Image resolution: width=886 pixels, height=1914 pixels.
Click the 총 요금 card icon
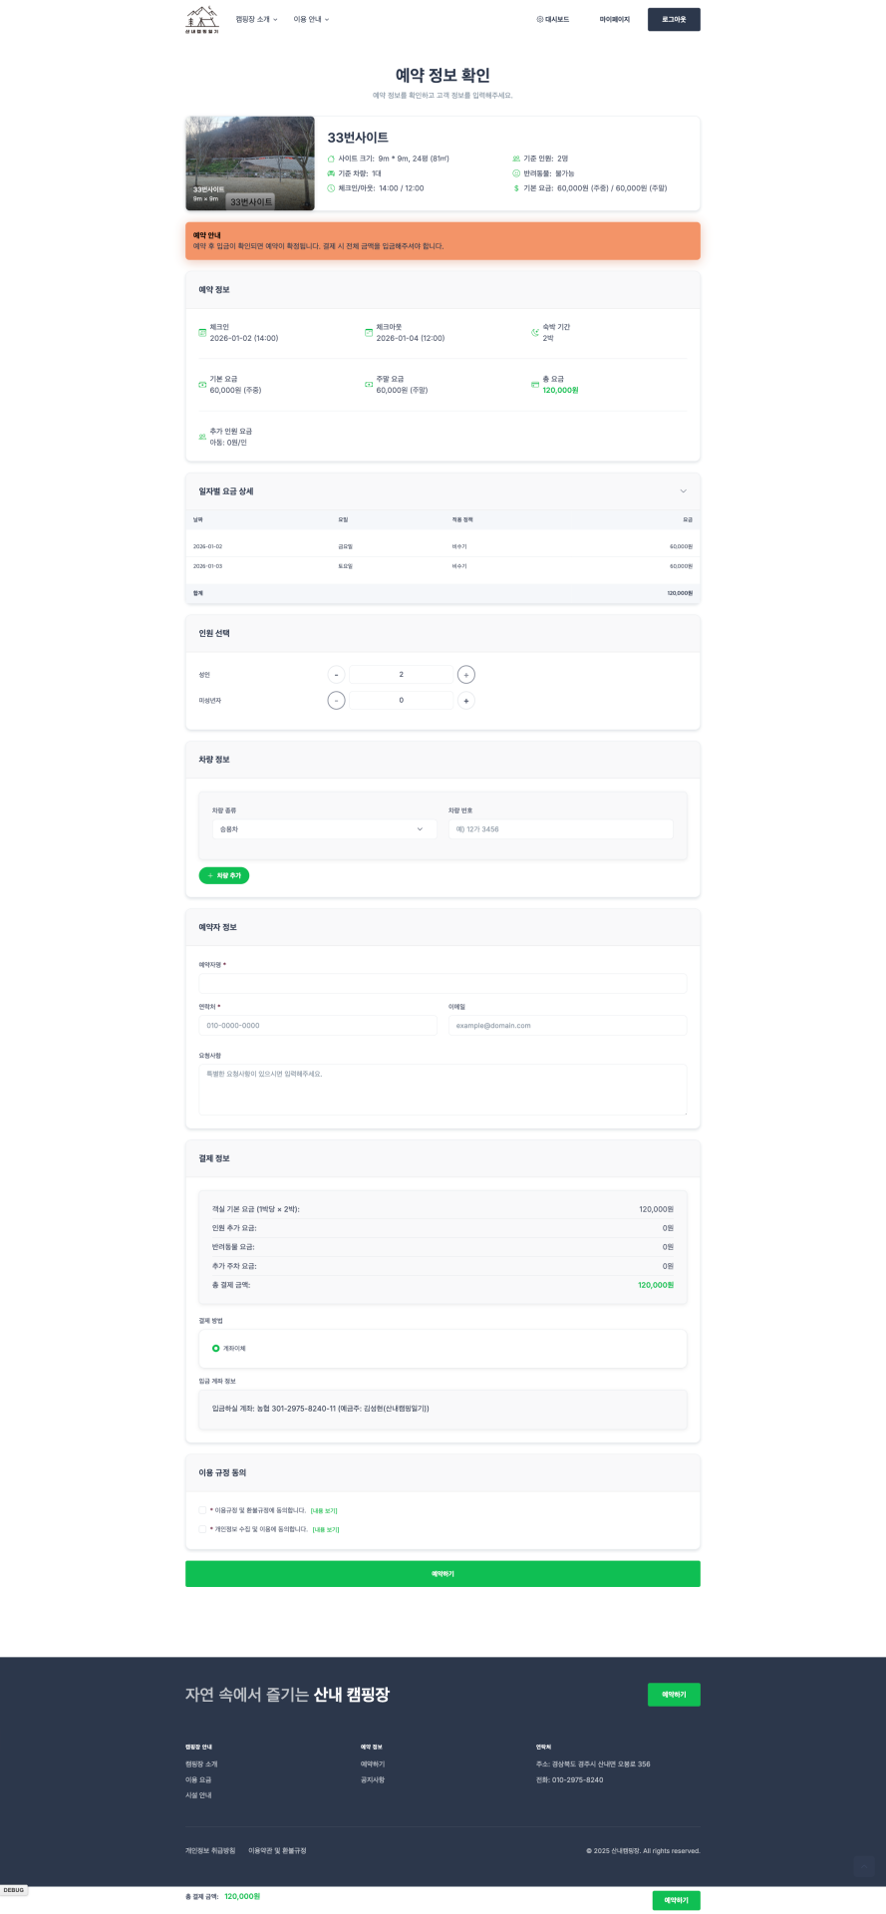535,385
